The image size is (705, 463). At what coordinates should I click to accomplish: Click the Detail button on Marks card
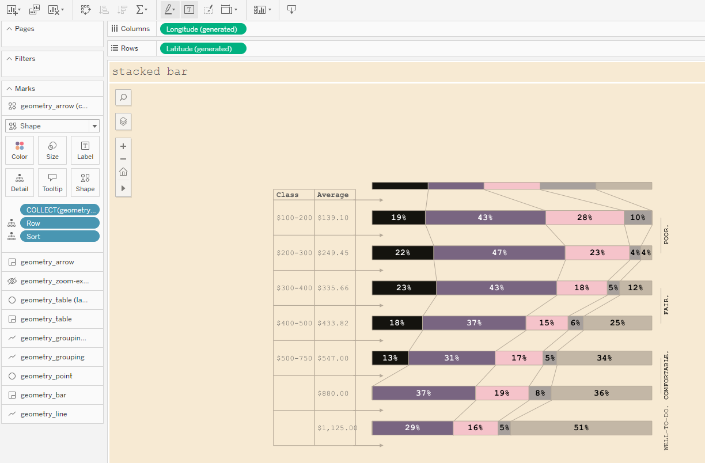pos(20,182)
